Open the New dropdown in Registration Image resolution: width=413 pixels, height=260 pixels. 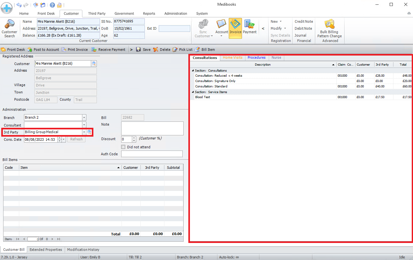coord(276,21)
